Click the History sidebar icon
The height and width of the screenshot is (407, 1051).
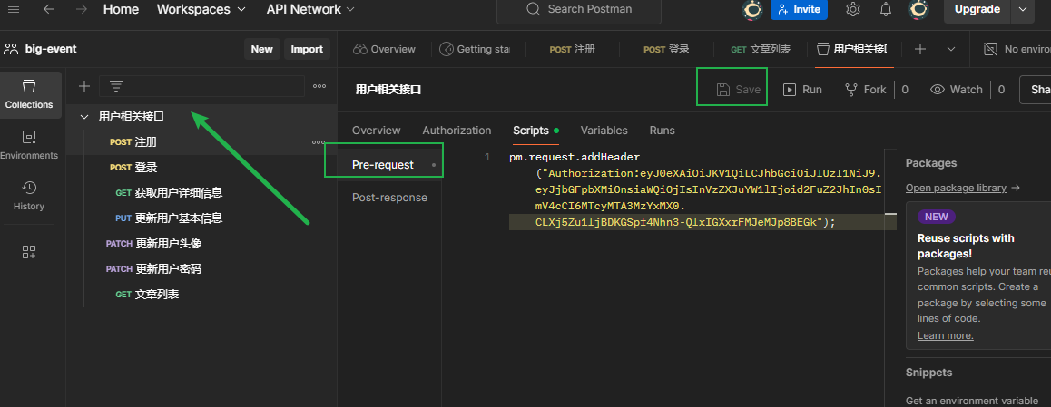[29, 195]
